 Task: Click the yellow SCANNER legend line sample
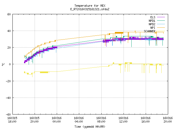coord(161,31)
